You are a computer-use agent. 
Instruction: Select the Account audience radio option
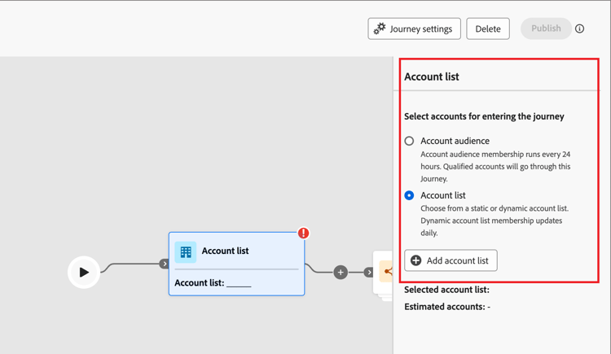click(x=410, y=141)
